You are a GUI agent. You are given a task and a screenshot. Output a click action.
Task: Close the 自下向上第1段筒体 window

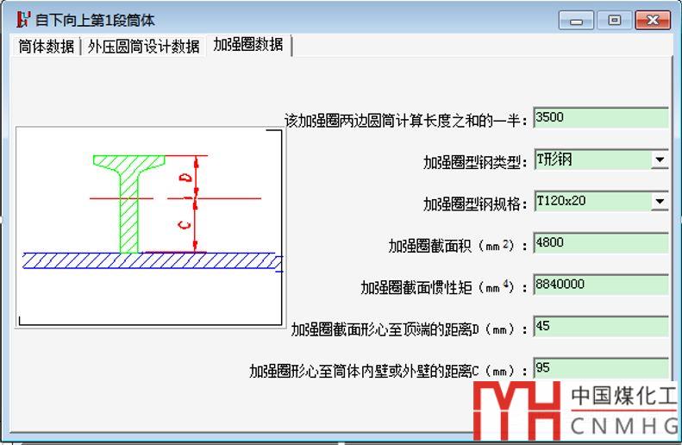pyautogui.click(x=653, y=20)
